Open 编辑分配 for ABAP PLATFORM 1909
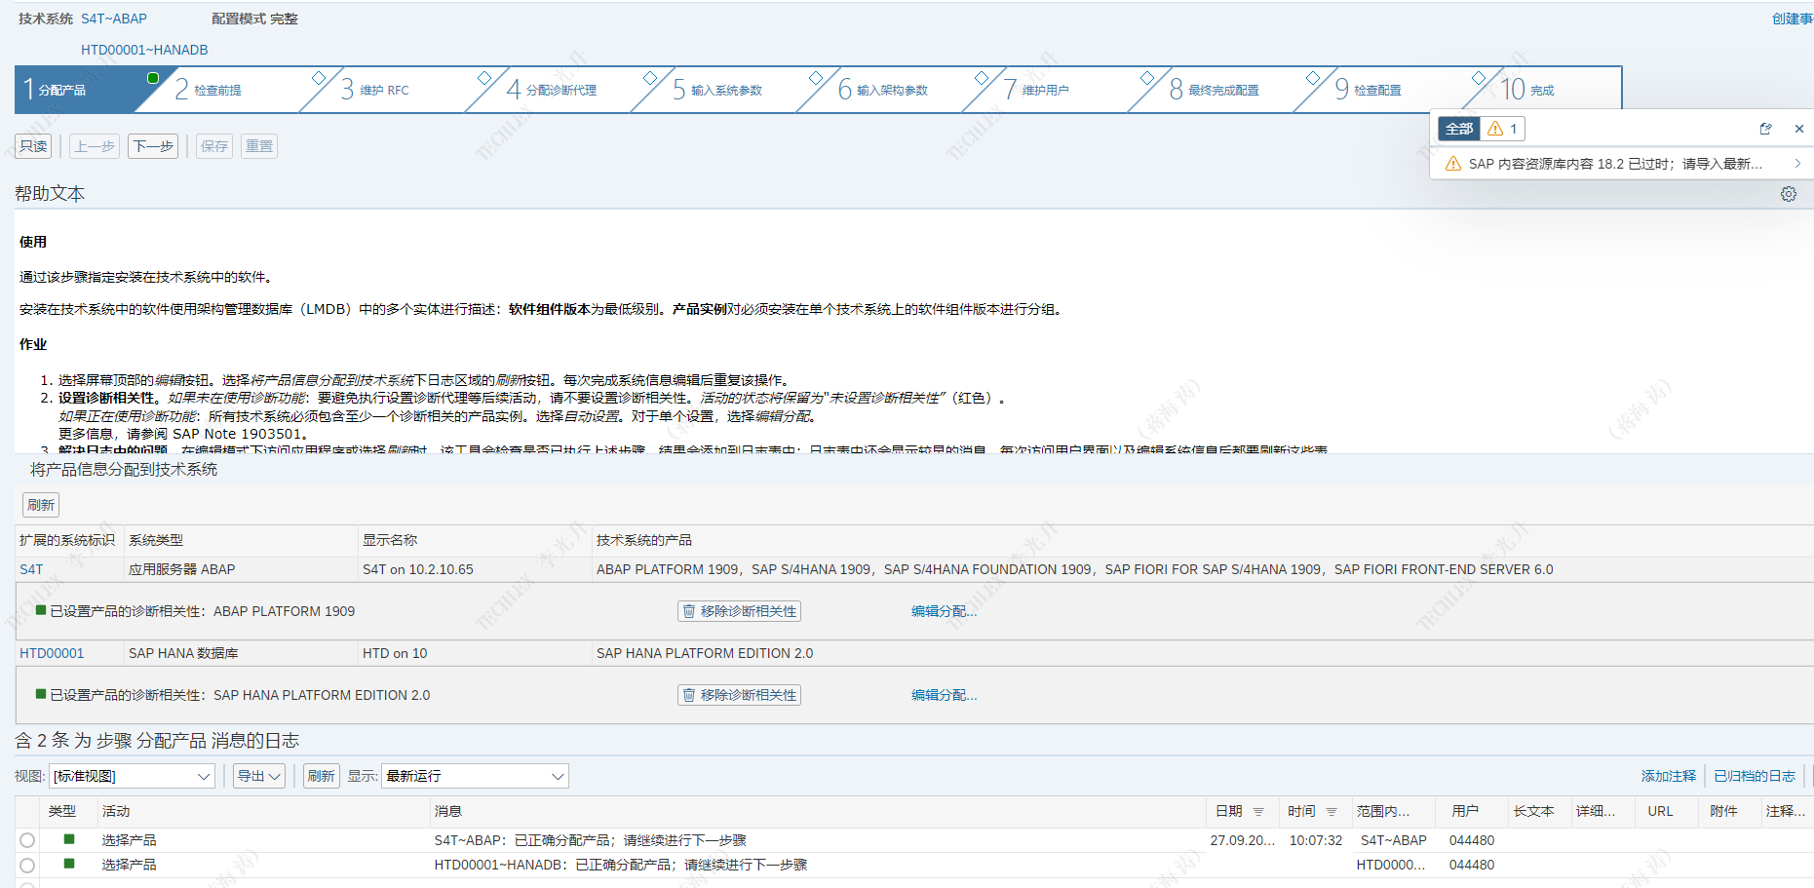 (944, 611)
